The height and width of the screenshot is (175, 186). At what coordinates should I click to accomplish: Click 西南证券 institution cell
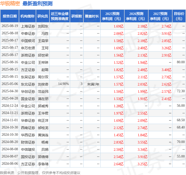[x=28, y=128]
